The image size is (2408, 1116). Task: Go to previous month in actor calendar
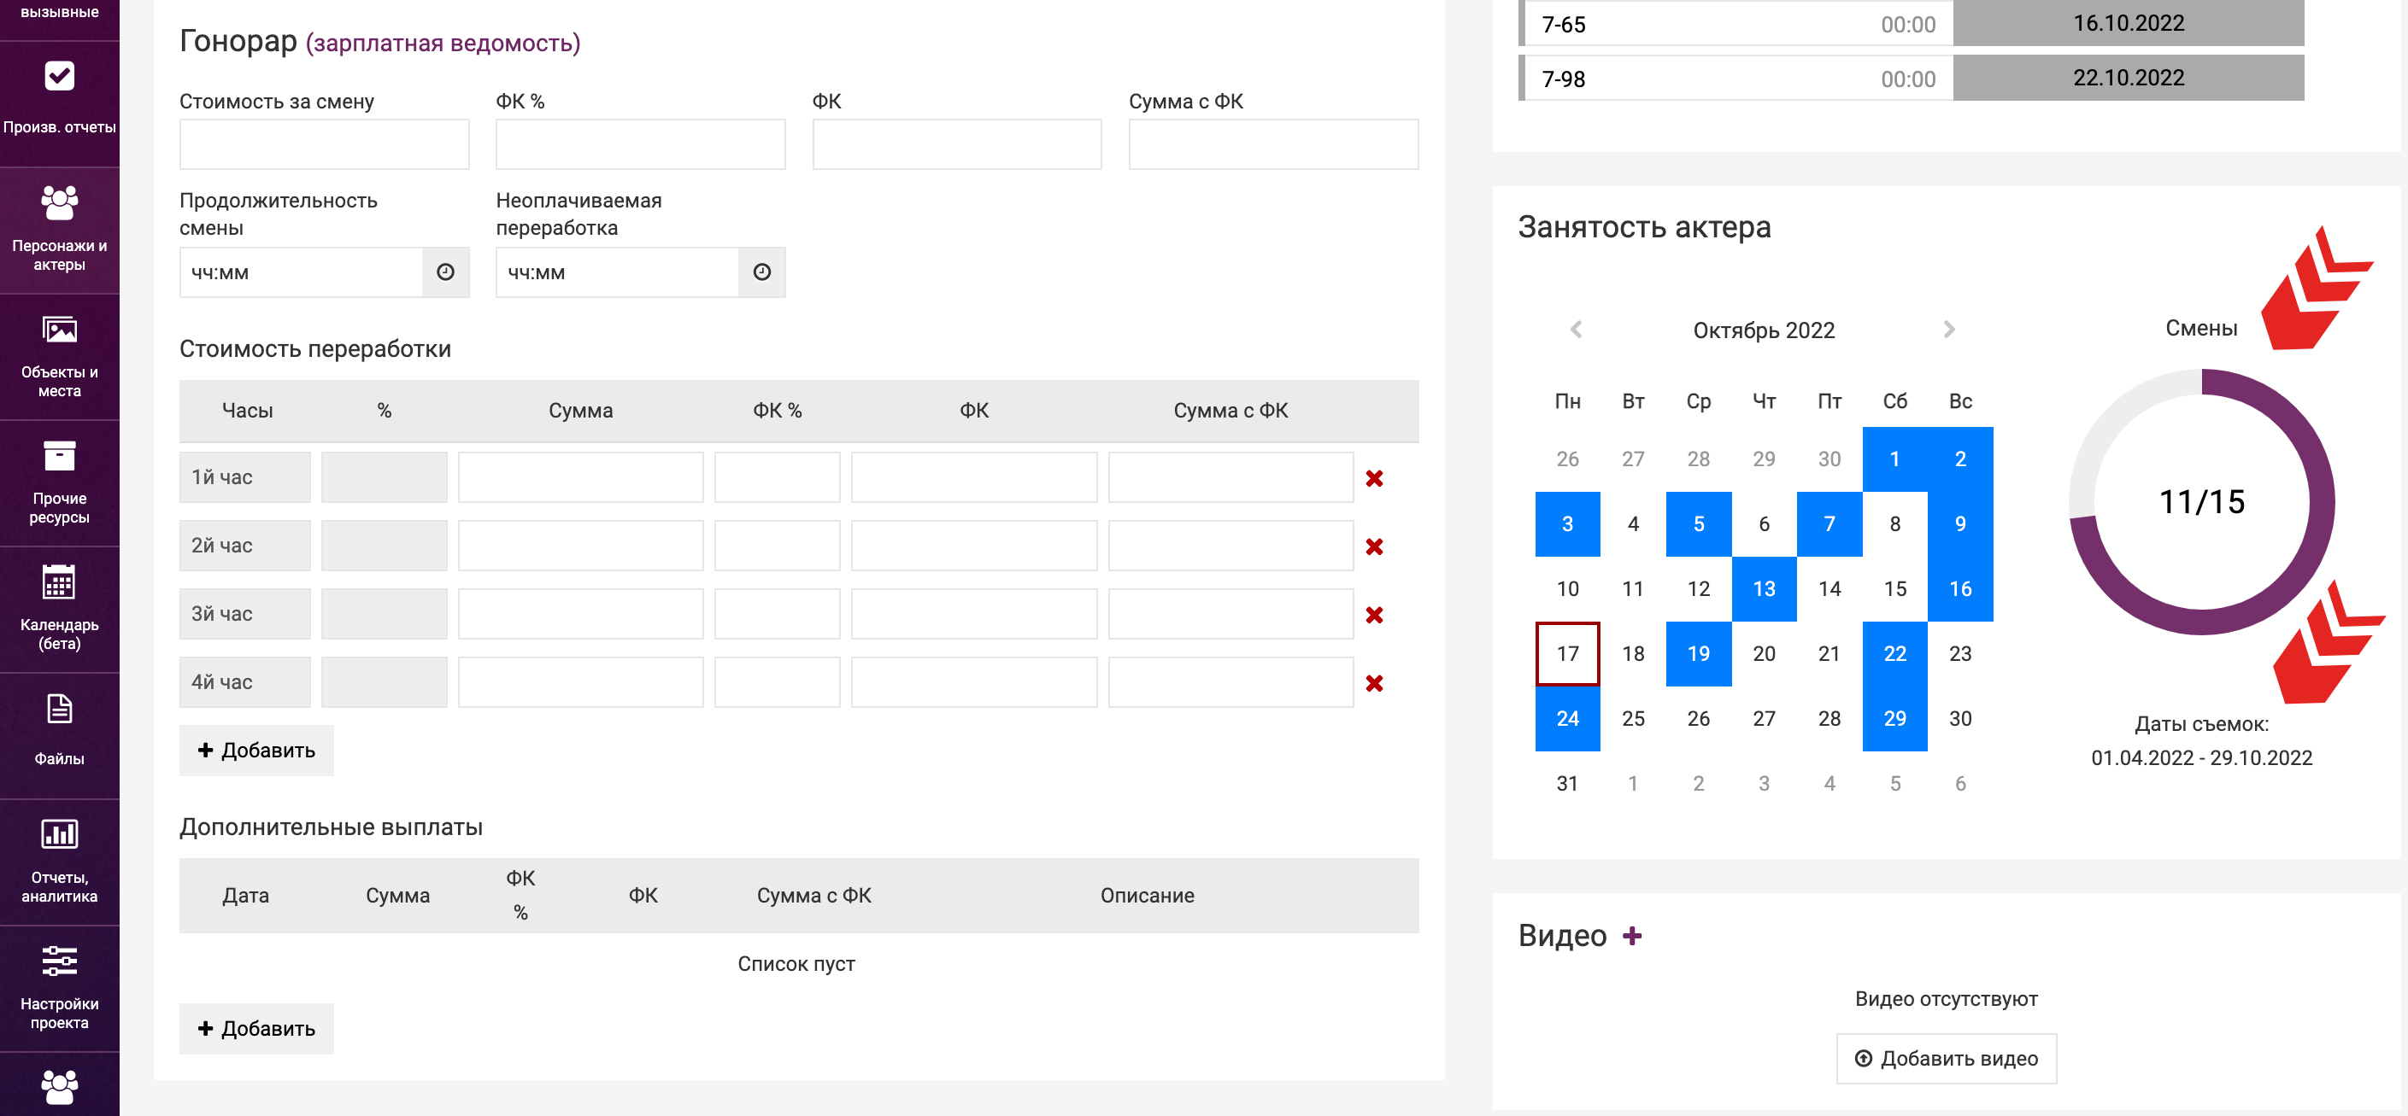[1576, 329]
